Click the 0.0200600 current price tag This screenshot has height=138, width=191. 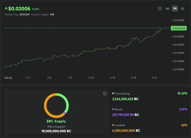179,28
